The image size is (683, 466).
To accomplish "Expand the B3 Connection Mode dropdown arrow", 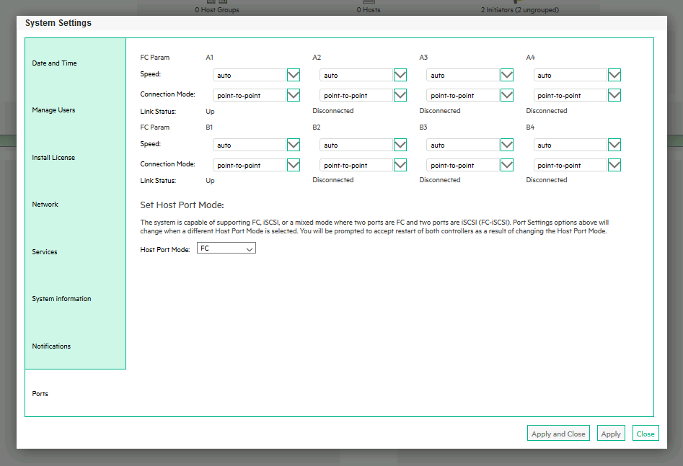I will click(x=507, y=165).
